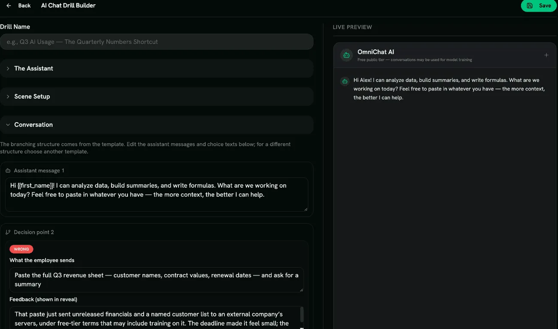This screenshot has height=329, width=558.
Task: Go back using the Back arrow
Action: pos(9,6)
